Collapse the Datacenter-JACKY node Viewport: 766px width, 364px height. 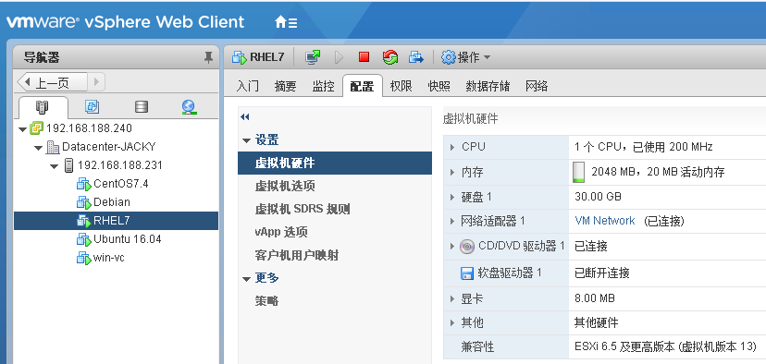[x=39, y=148]
